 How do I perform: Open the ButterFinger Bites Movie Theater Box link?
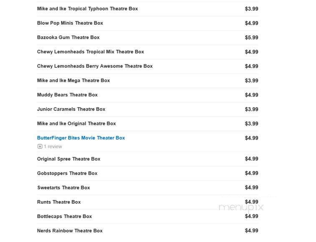[x=81, y=138]
